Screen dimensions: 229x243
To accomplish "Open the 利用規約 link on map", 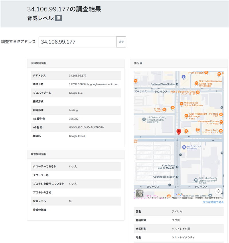I will 199,198.
